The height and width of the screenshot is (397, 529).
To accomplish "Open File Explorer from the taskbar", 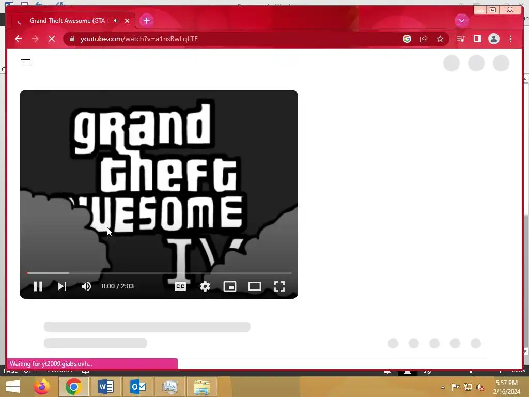I will click(202, 387).
